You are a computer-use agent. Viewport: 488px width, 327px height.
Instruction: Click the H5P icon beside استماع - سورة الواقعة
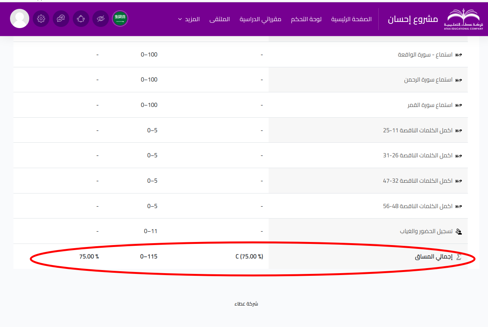[x=458, y=55]
